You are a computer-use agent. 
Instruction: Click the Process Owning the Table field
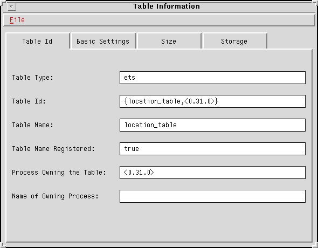coord(212,173)
